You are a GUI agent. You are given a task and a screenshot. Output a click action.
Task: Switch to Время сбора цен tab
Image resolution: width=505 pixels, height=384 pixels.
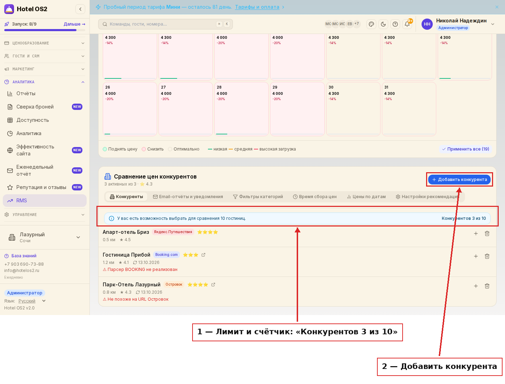pyautogui.click(x=315, y=197)
